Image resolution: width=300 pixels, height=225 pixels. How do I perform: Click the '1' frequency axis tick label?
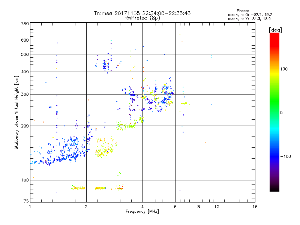pyautogui.click(x=30, y=207)
